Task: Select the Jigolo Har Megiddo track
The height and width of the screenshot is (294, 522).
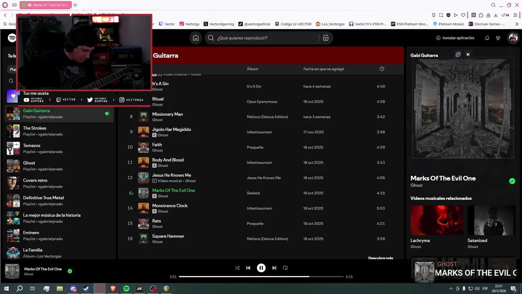Action: tap(261, 132)
